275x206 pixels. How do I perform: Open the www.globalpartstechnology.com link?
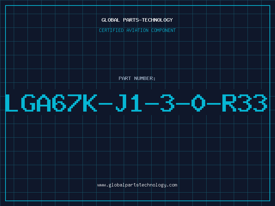pos(137,185)
